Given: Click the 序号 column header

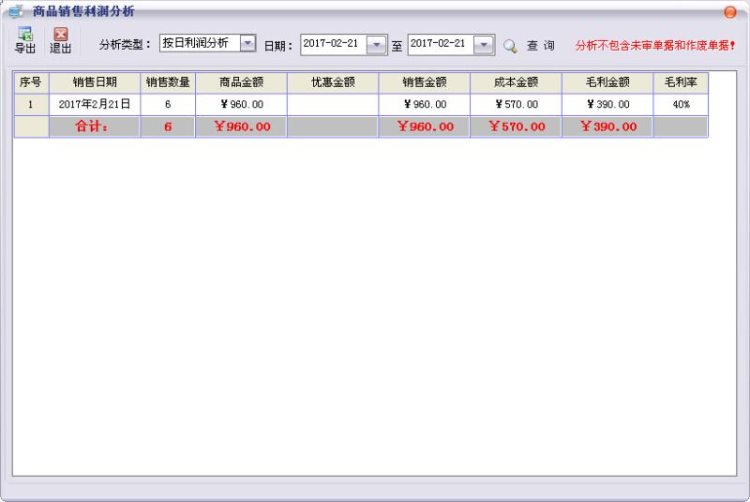Looking at the screenshot, I should tap(31, 82).
